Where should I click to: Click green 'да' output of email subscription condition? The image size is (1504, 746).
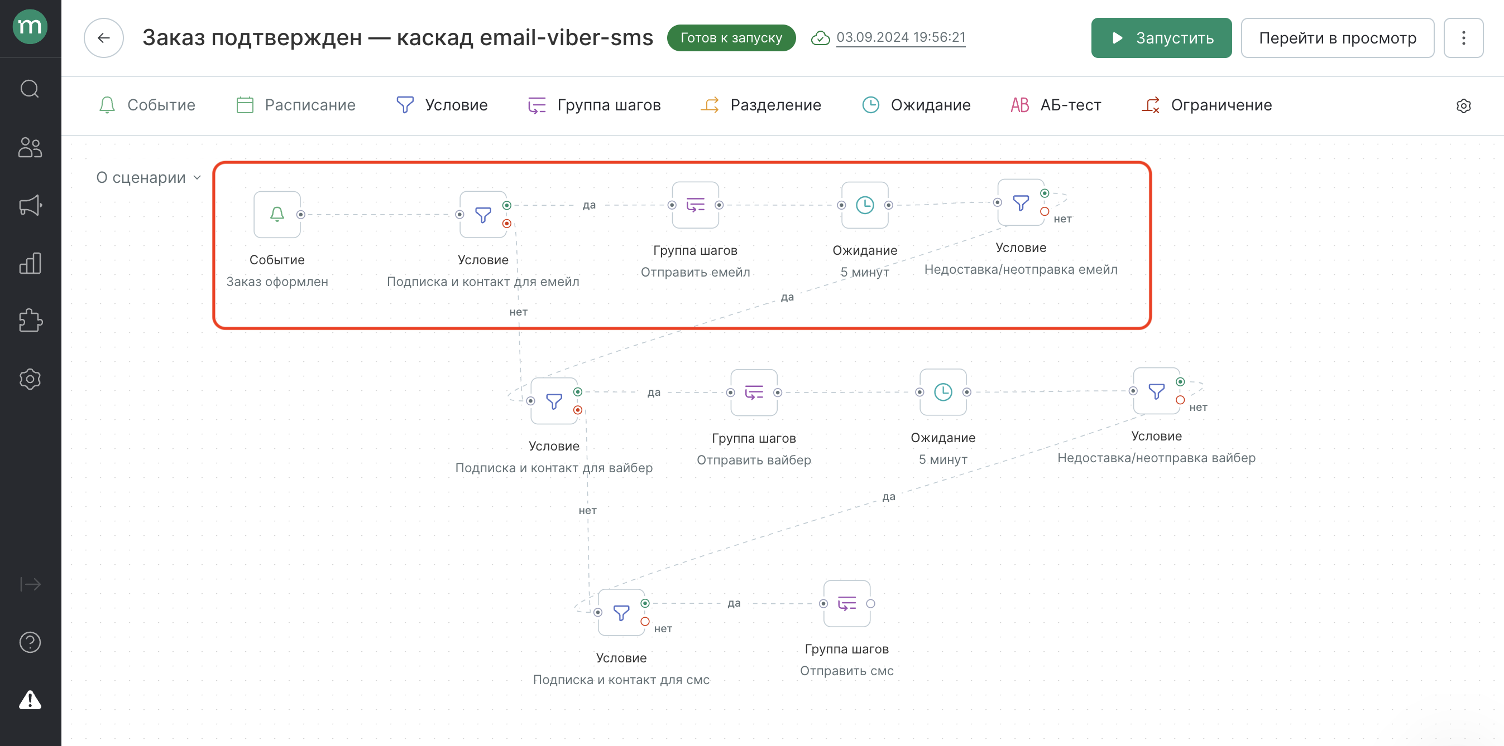coord(507,205)
